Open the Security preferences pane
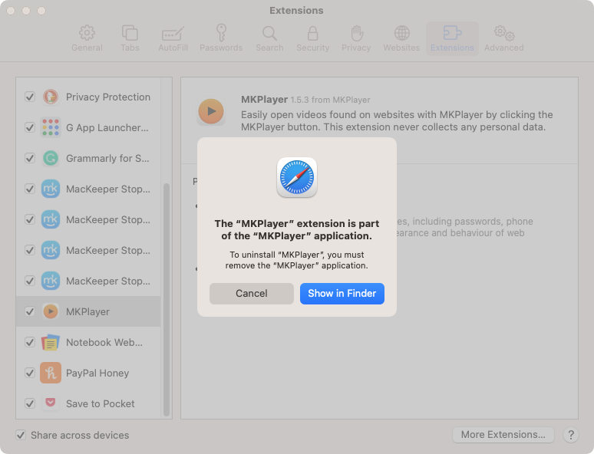 coord(312,38)
